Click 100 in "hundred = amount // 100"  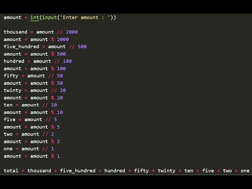point(67,61)
